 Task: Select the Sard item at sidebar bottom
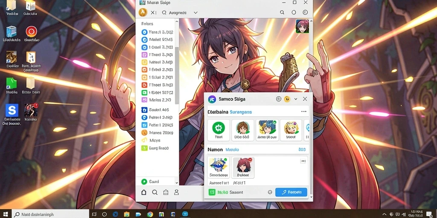click(150, 181)
